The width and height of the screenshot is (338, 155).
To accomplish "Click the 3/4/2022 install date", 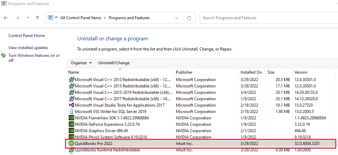I will coord(248,92).
